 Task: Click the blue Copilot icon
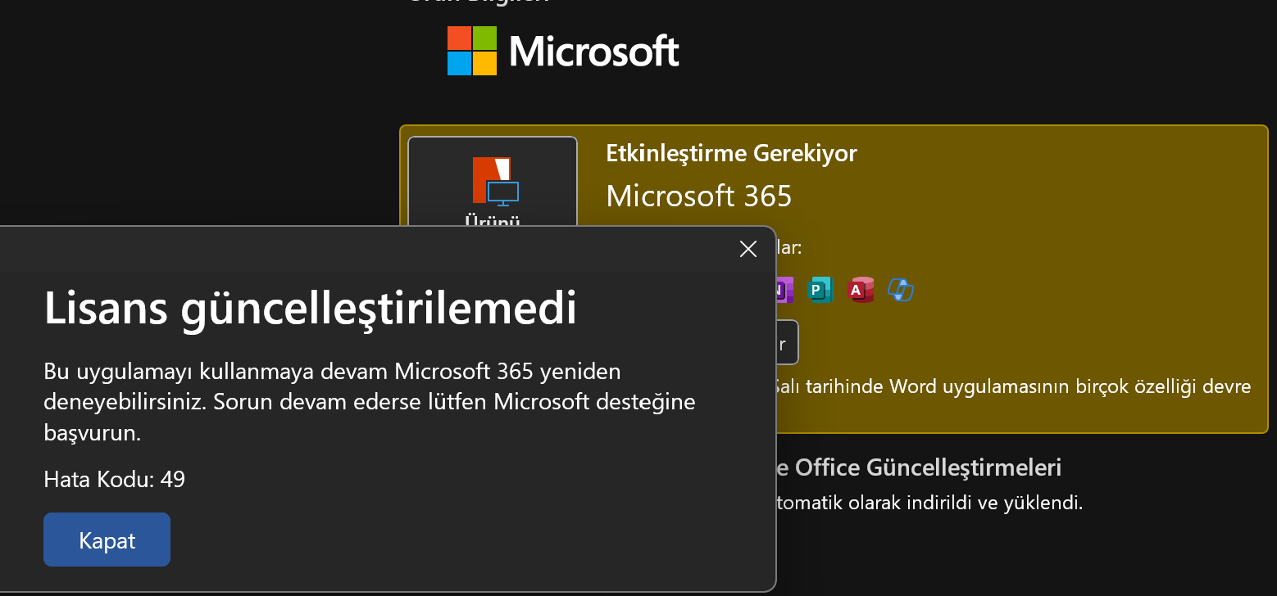click(x=901, y=290)
